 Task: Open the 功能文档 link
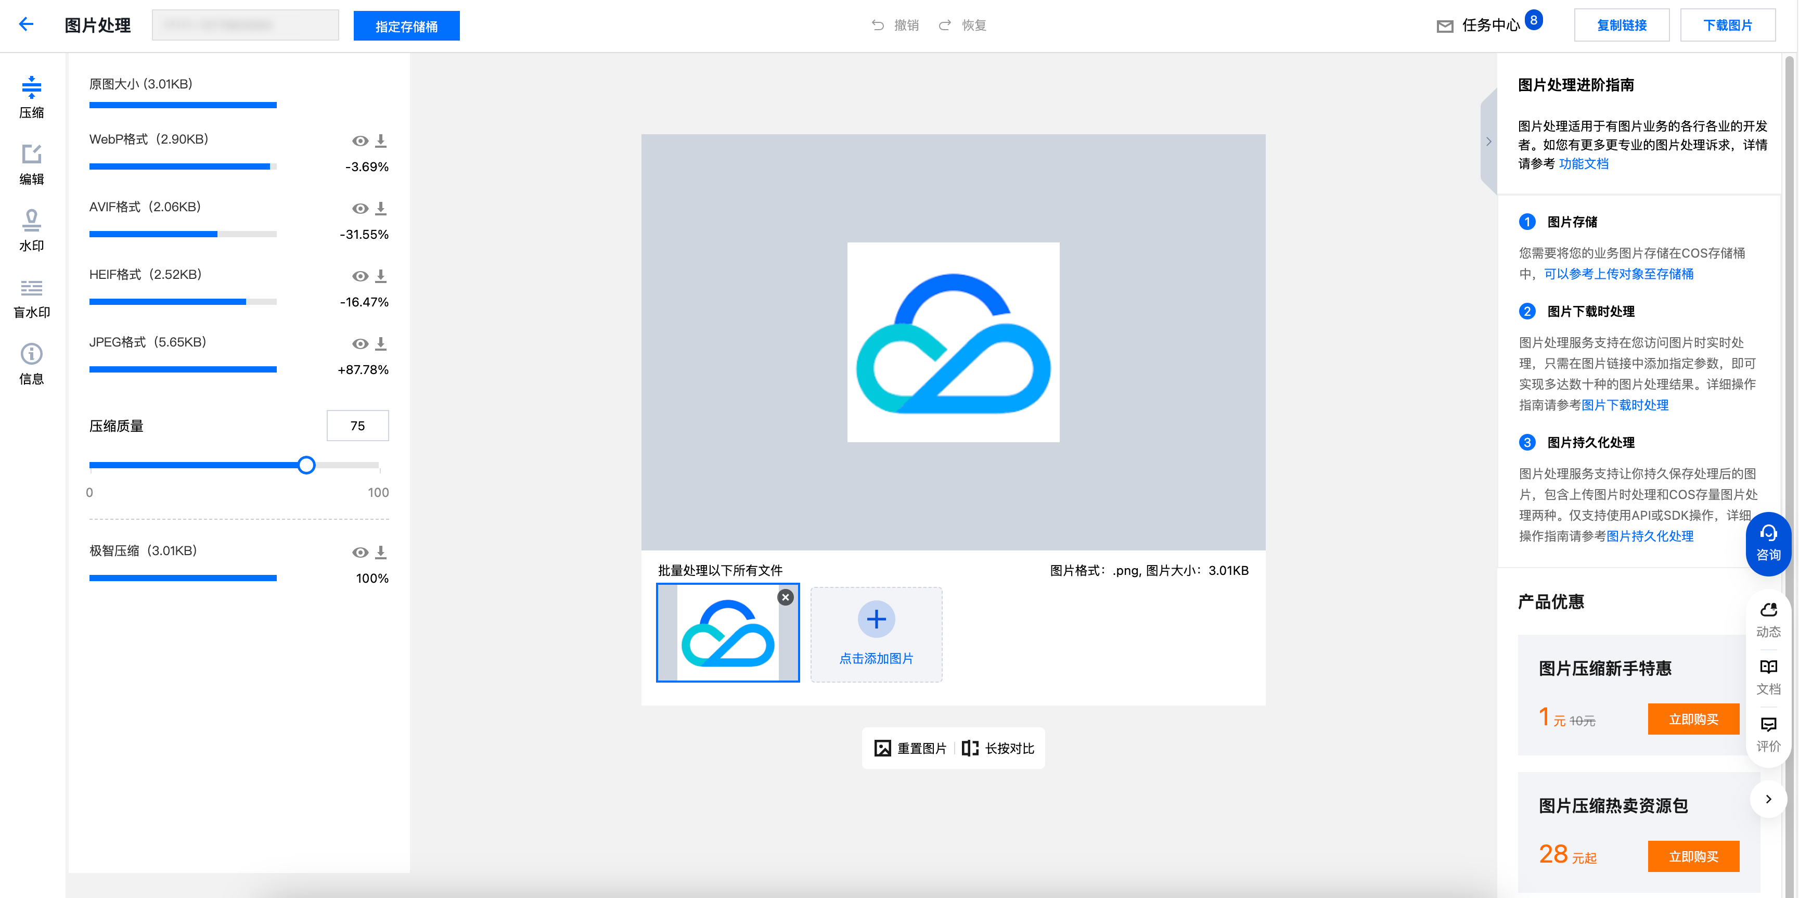(1583, 163)
